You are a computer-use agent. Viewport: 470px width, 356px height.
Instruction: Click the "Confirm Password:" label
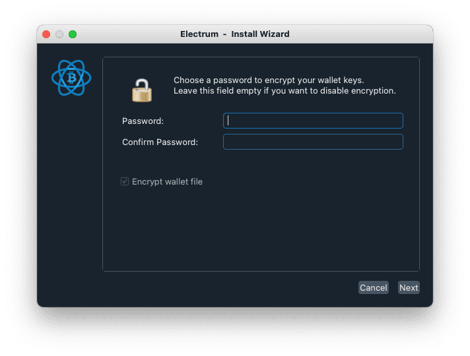point(160,142)
